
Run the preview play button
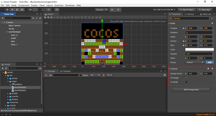tap(112, 10)
